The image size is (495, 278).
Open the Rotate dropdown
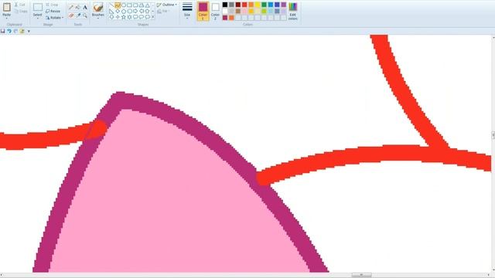click(x=55, y=18)
